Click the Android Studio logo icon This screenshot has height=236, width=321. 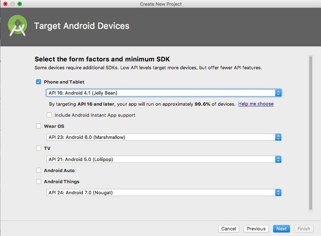pos(17,26)
